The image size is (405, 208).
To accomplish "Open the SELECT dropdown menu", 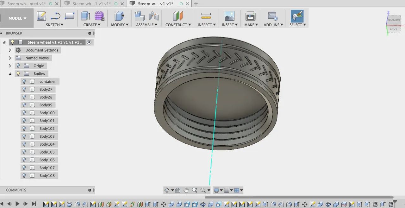I will [297, 25].
